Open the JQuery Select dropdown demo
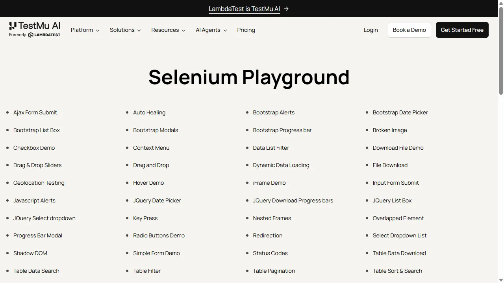 [x=44, y=218]
